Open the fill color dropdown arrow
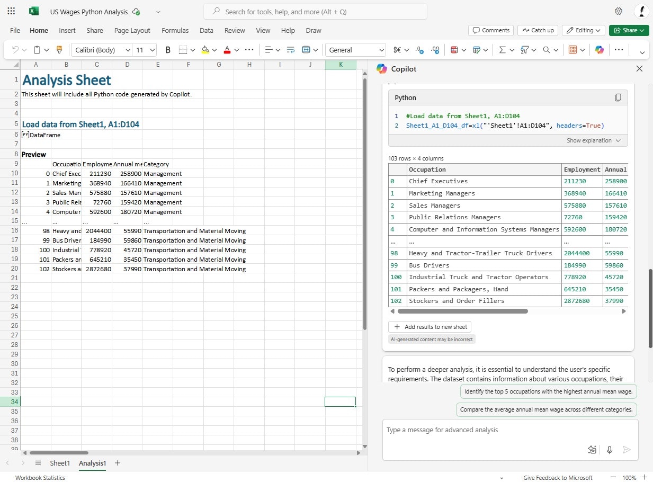The height and width of the screenshot is (482, 653). point(214,50)
